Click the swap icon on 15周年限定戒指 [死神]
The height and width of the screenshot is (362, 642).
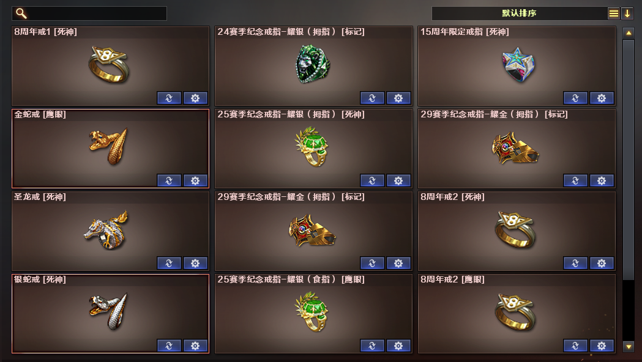coord(575,98)
